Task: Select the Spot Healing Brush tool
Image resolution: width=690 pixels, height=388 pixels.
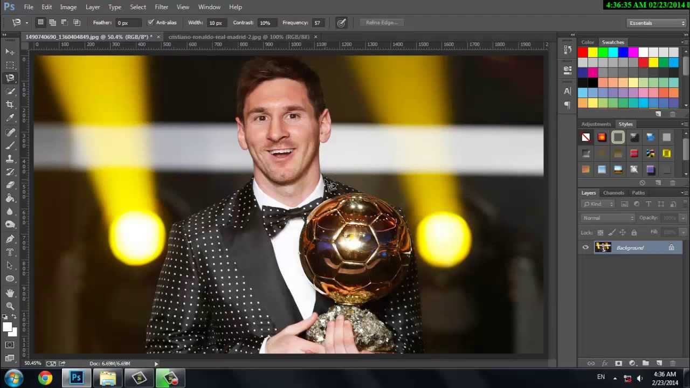Action: pos(10,133)
